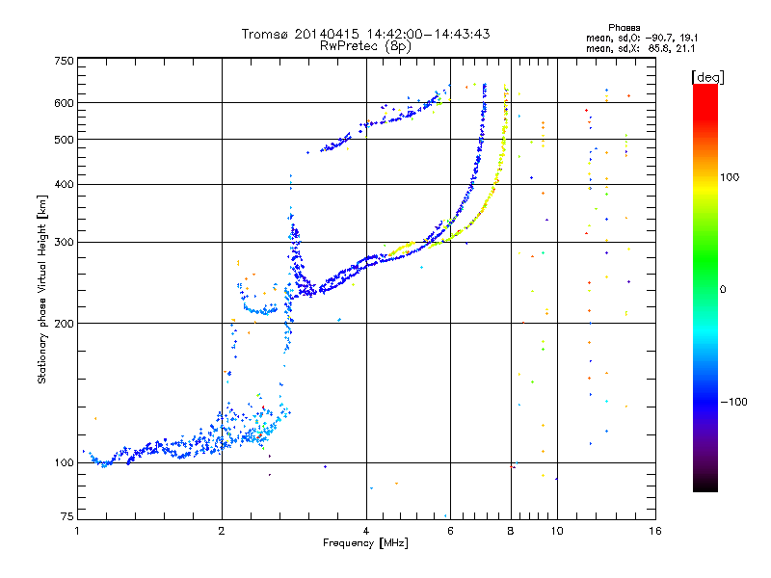
Task: Click y-axis tick label '500'
Action: point(64,140)
